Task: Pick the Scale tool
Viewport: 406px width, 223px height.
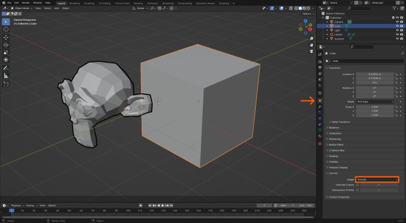Action: point(6,53)
